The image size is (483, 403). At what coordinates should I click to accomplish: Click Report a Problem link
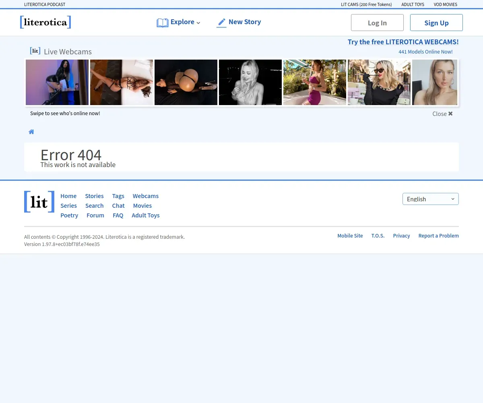point(439,236)
